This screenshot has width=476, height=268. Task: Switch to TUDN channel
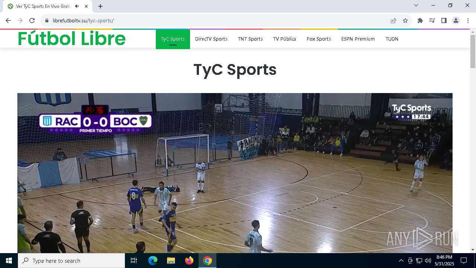pos(392,39)
